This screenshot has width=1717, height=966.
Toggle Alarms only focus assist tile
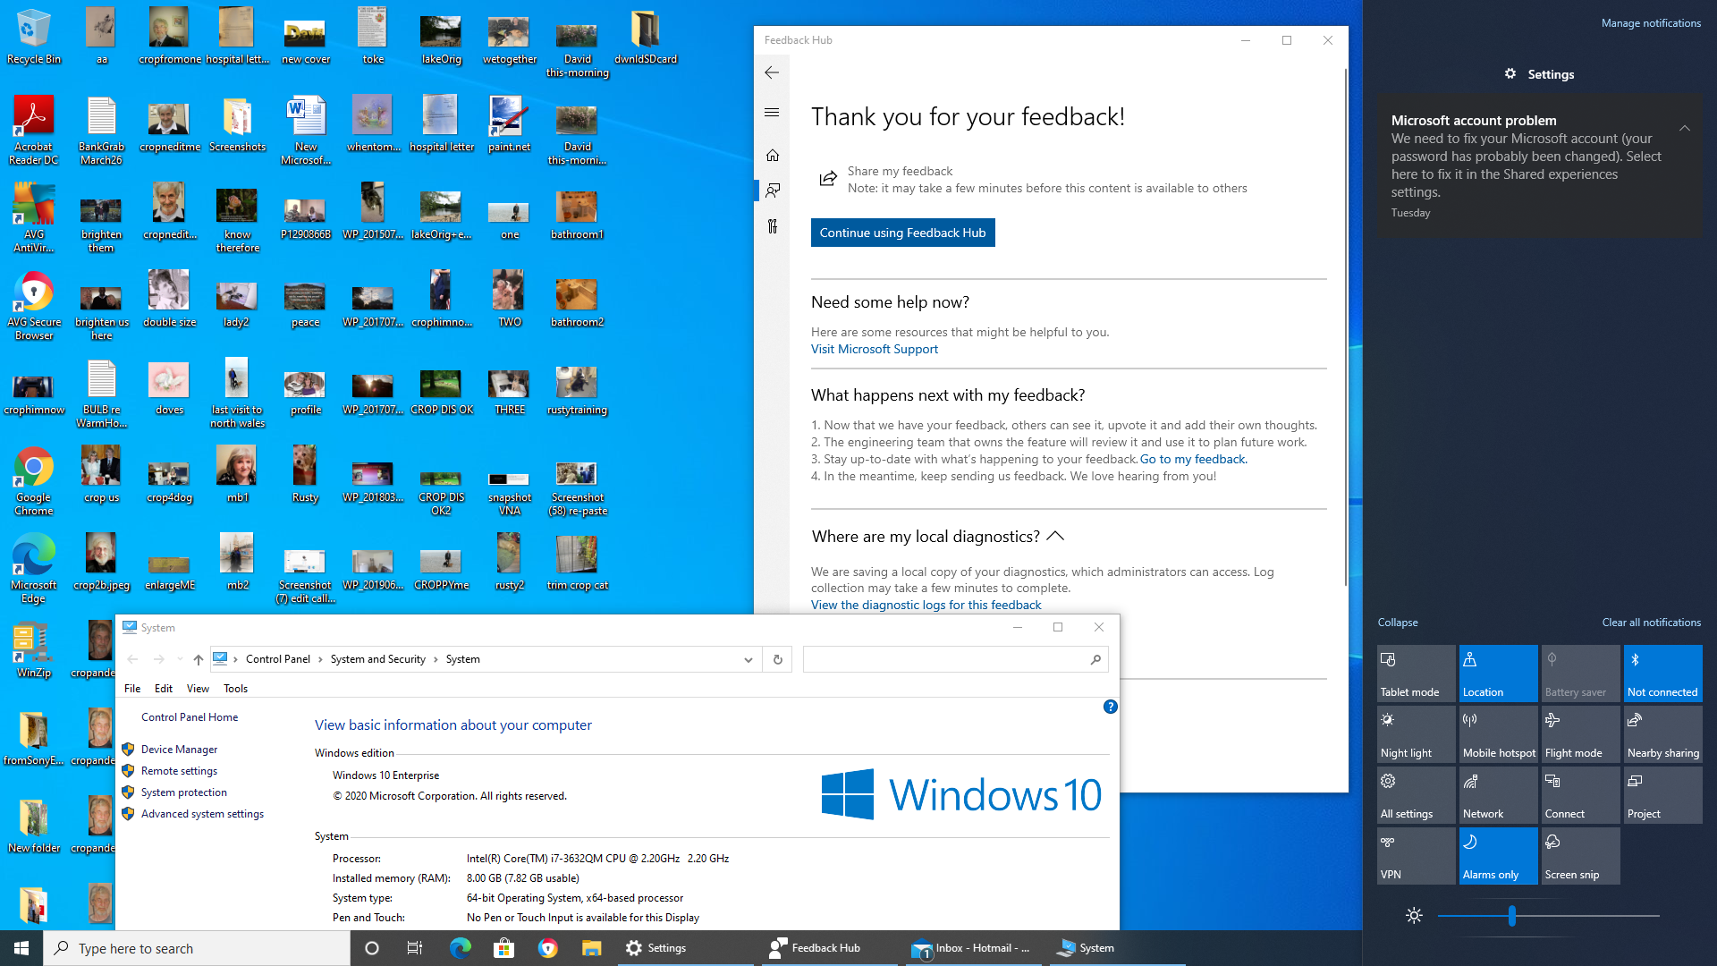(x=1498, y=856)
